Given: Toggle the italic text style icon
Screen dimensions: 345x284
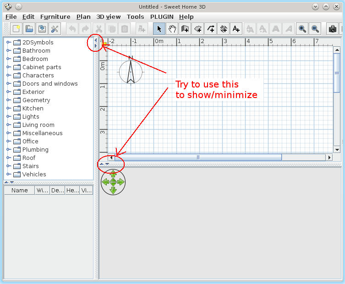Looking at the screenshot, I should [x=289, y=29].
